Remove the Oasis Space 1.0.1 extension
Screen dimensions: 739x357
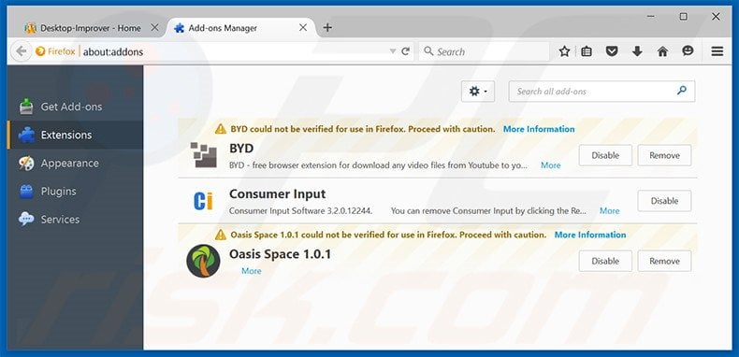tap(664, 261)
